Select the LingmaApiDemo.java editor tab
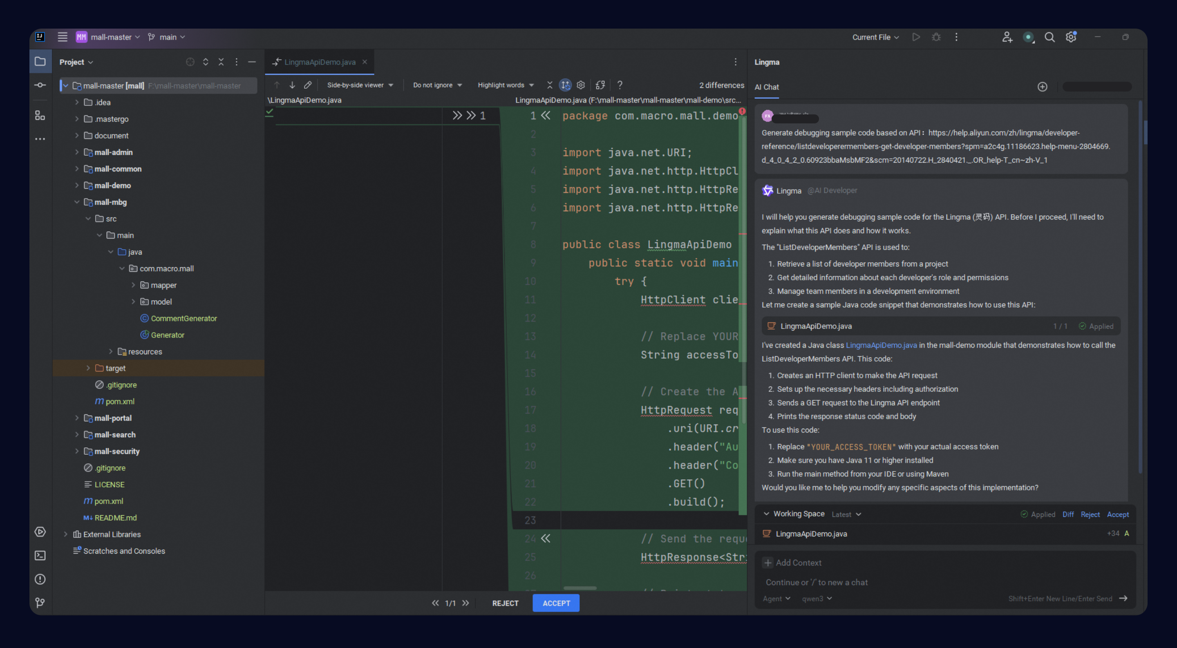This screenshot has width=1177, height=648. point(319,62)
